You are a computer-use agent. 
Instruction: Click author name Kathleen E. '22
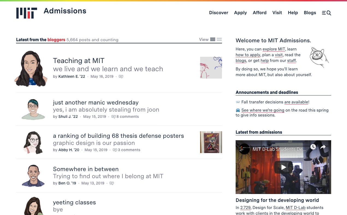coord(72,77)
